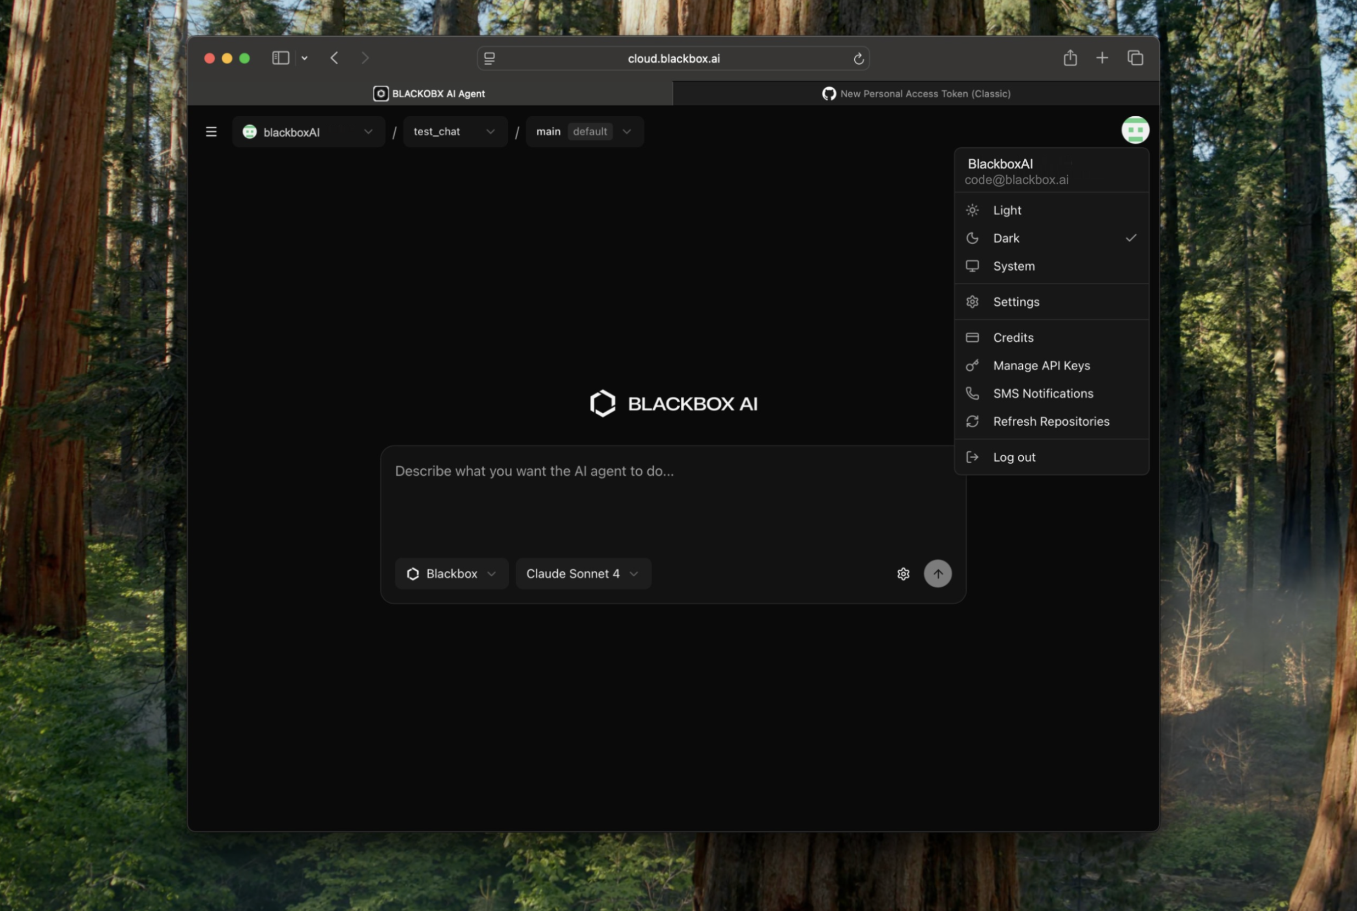Open a new tab with the plus icon
This screenshot has width=1357, height=911.
pos(1101,58)
